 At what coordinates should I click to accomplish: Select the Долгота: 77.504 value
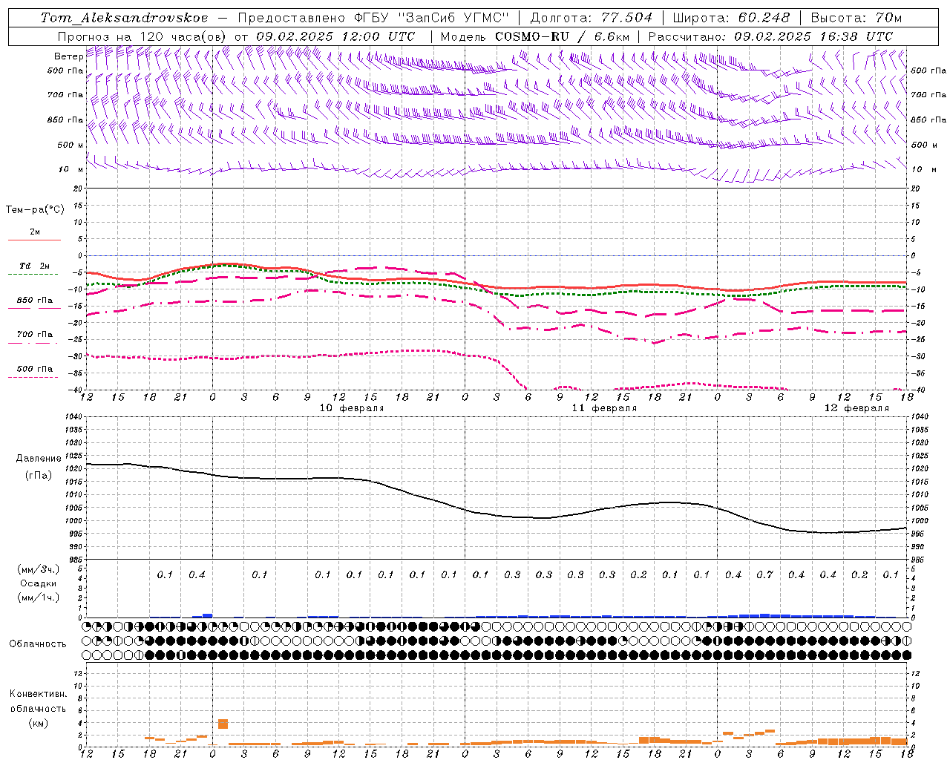click(x=592, y=18)
